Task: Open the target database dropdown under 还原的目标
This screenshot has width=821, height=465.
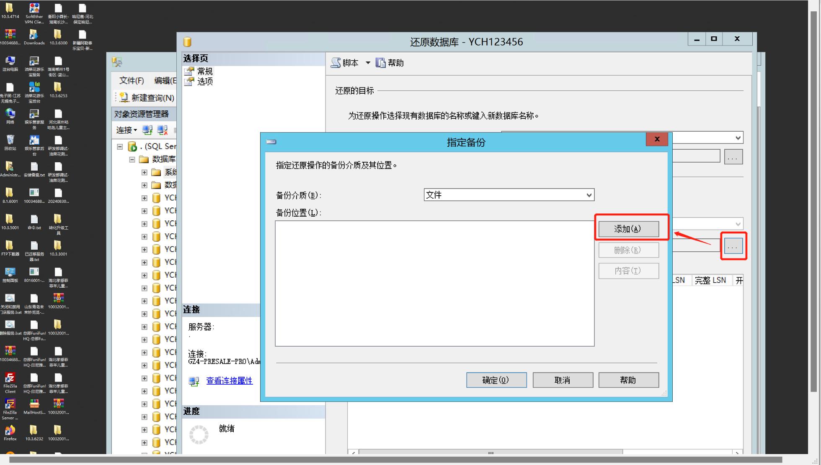Action: (738, 138)
